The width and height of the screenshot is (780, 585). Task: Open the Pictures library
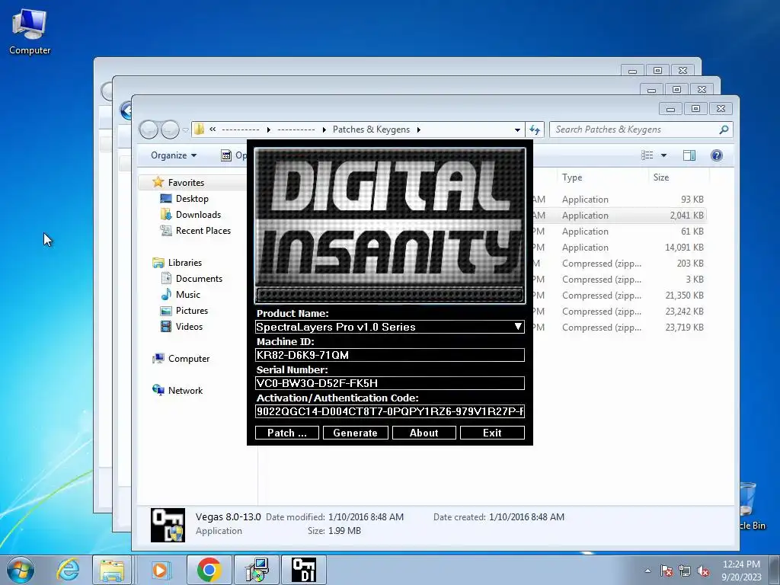coord(191,311)
